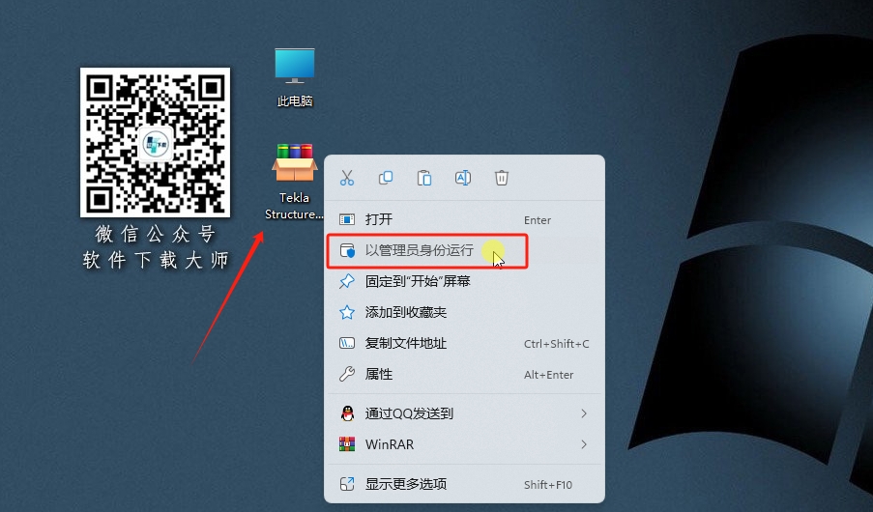Select 固定到"开始"屏幕 menu entry
The image size is (873, 512).
tap(464, 282)
